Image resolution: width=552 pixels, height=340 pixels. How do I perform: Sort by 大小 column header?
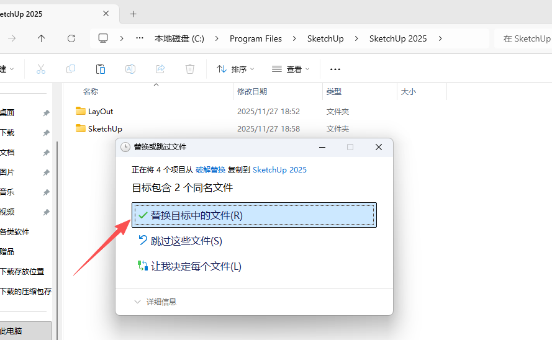coord(409,92)
